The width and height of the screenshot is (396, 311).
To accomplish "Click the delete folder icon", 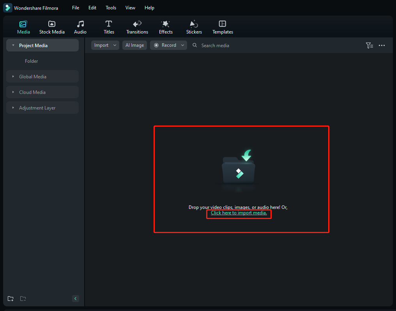I will (x=23, y=299).
